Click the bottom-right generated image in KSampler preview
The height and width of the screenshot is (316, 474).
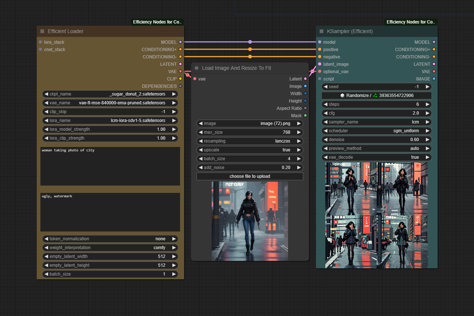(x=402, y=242)
